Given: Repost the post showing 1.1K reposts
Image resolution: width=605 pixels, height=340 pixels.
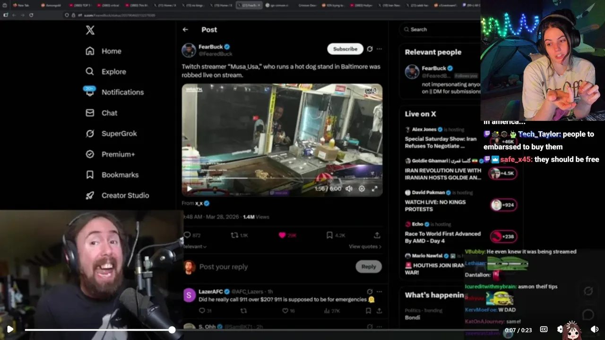Looking at the screenshot, I should [x=239, y=235].
